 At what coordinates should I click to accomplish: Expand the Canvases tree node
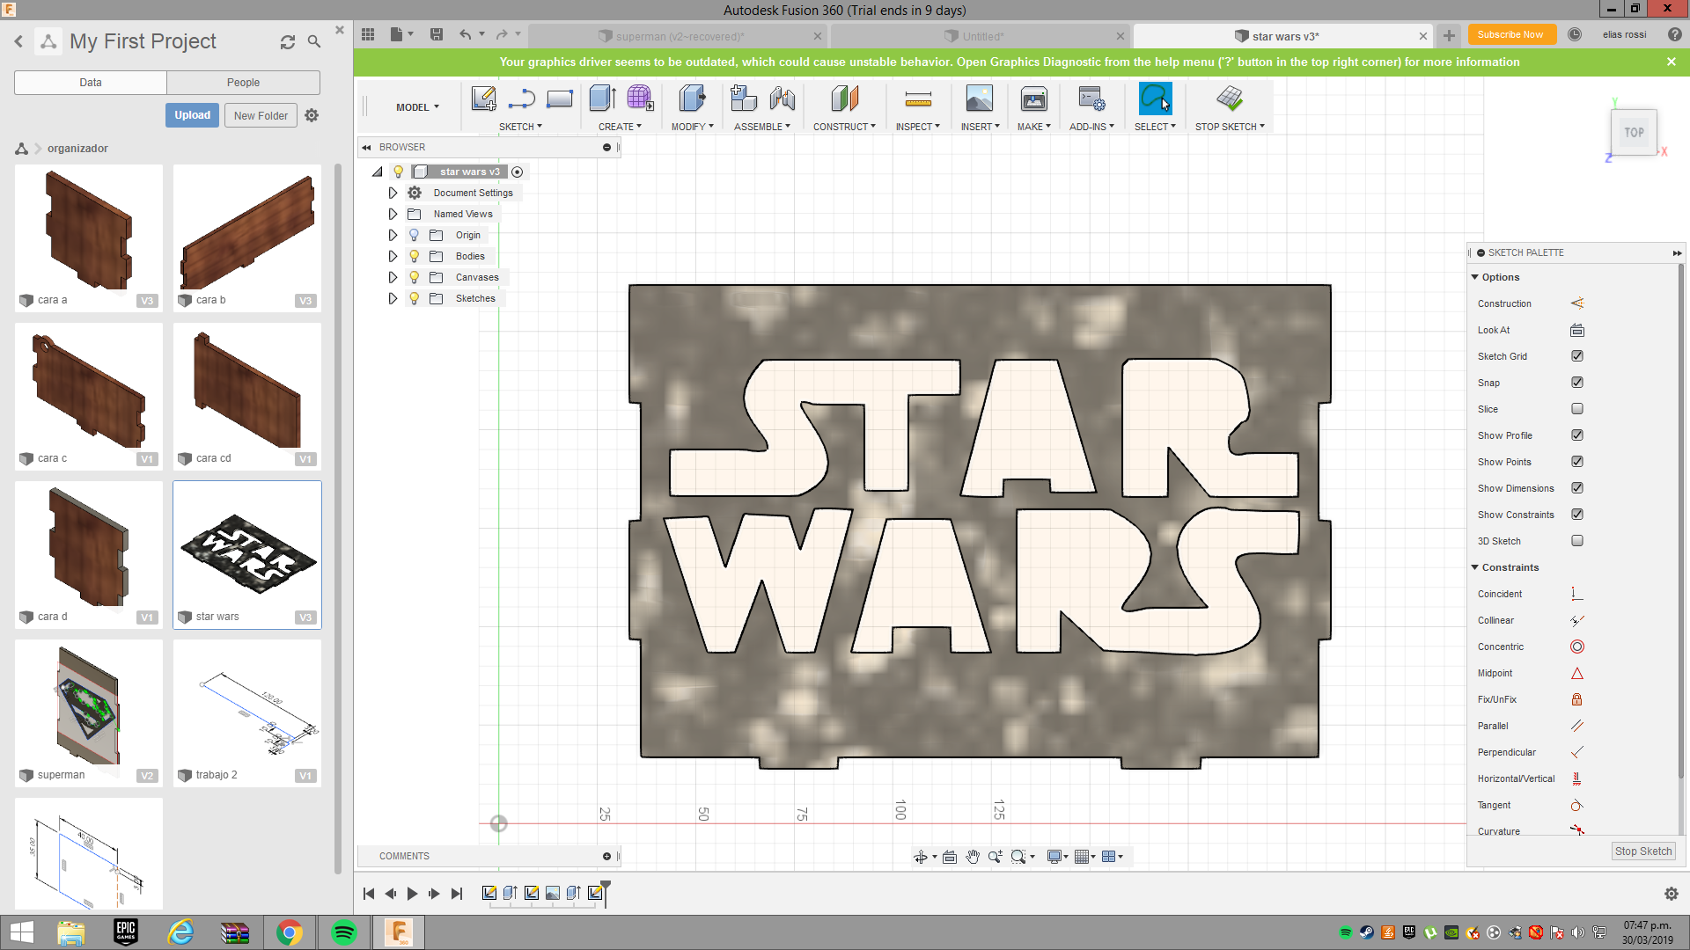pos(393,277)
